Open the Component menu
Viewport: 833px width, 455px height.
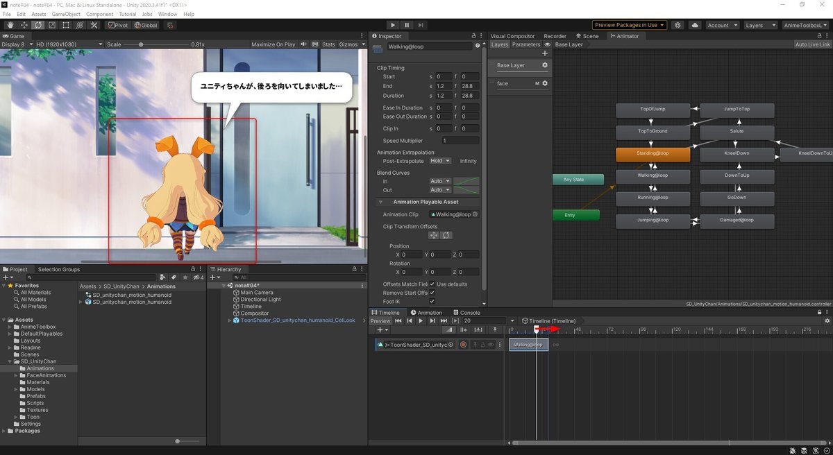[99, 14]
